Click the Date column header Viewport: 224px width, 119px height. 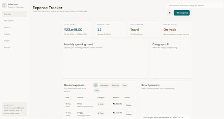tap(67, 98)
